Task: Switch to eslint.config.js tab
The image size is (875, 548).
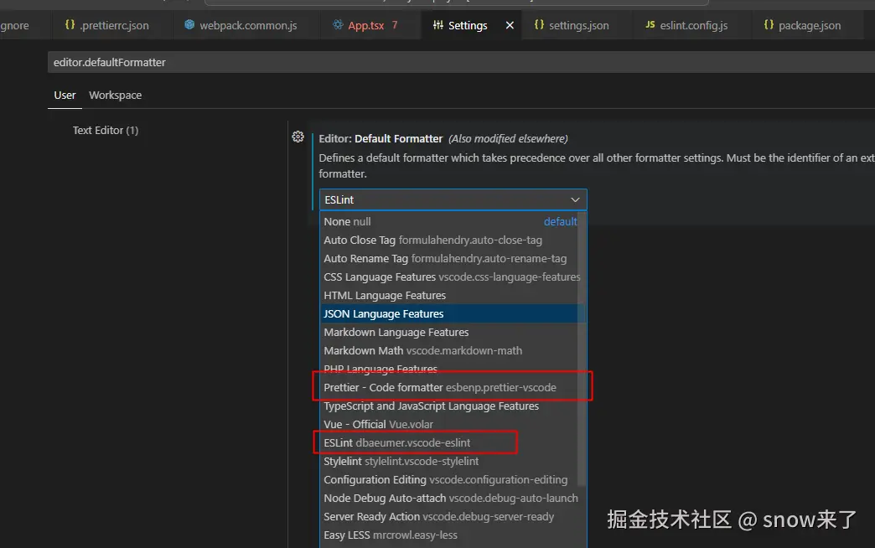Action: 692,26
